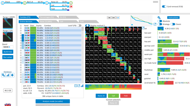Lock the K♦8♦ 85.10% row
The width and height of the screenshot is (190, 106).
pos(21,50)
